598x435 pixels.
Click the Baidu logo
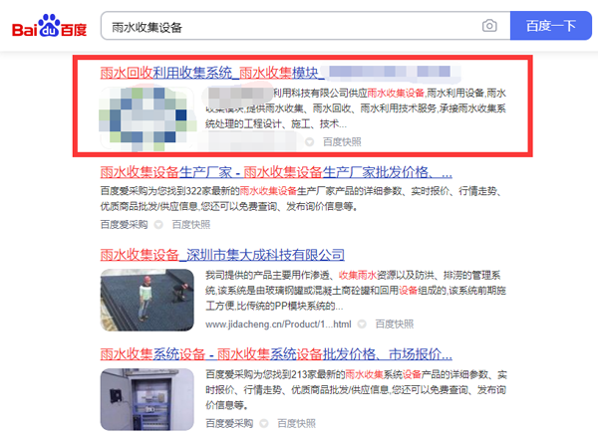(49, 26)
